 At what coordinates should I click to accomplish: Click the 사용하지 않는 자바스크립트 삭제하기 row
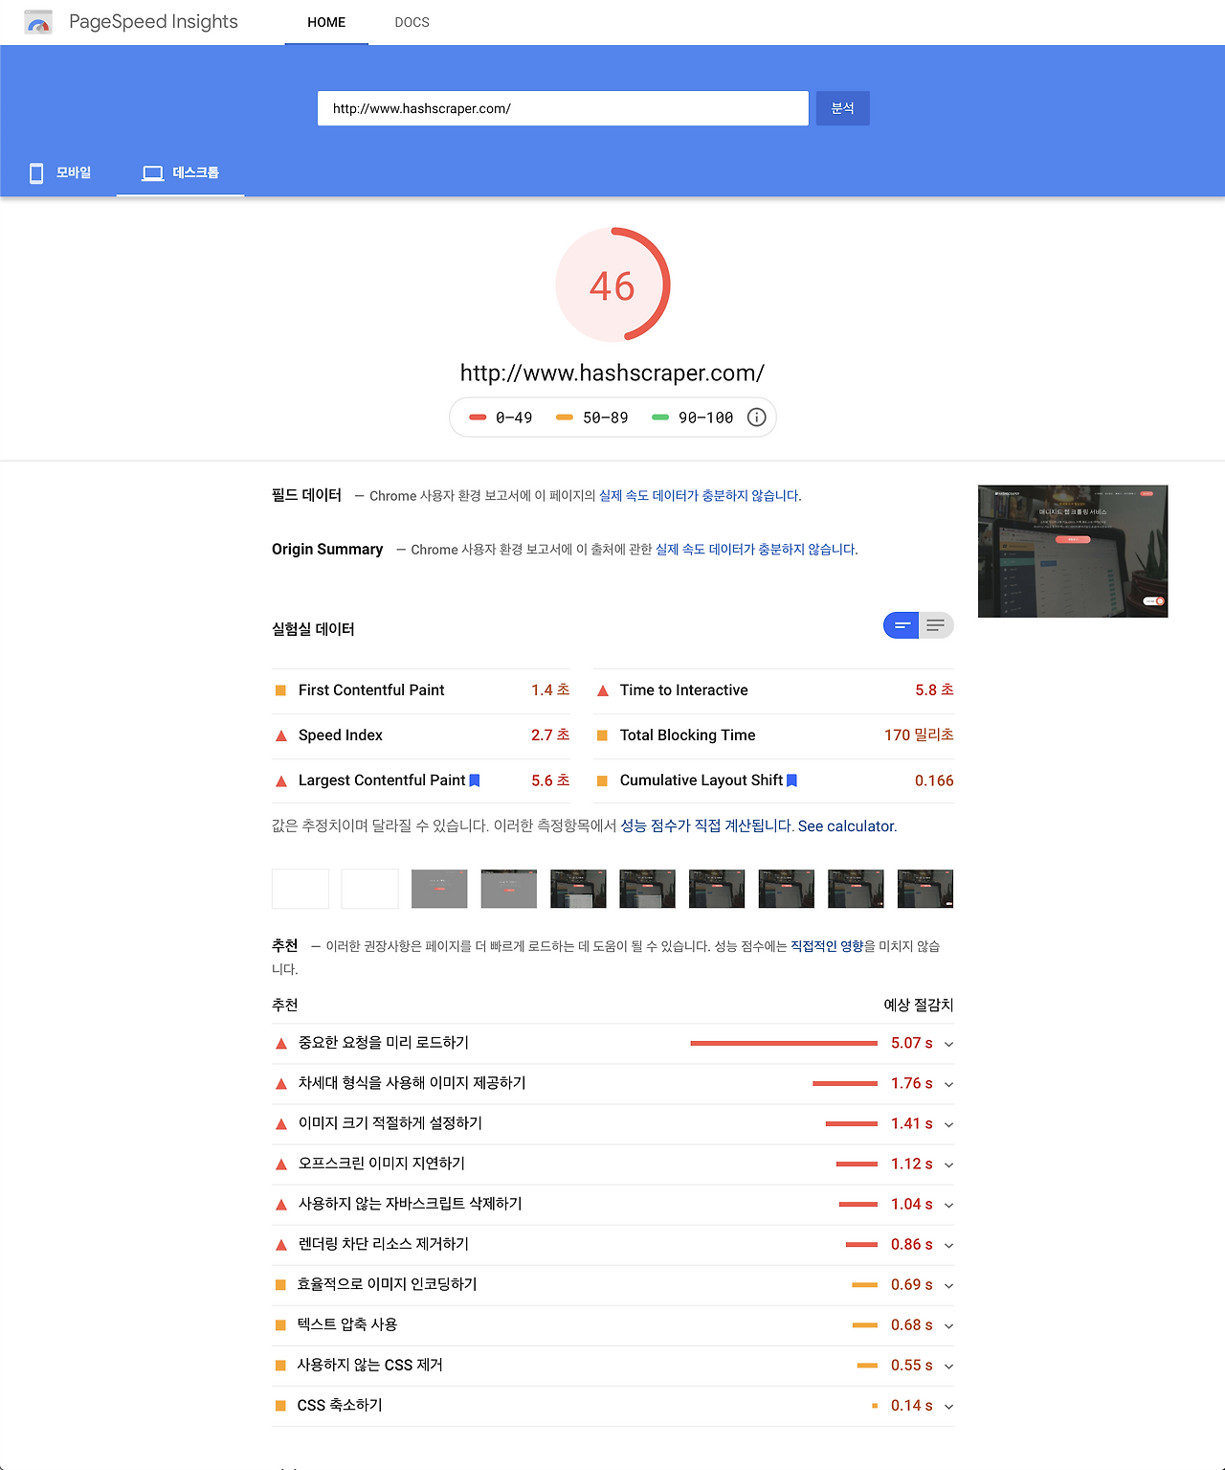[612, 1205]
